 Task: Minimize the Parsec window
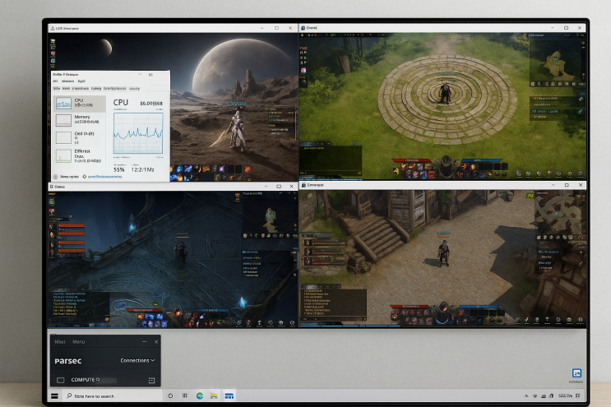pos(144,341)
